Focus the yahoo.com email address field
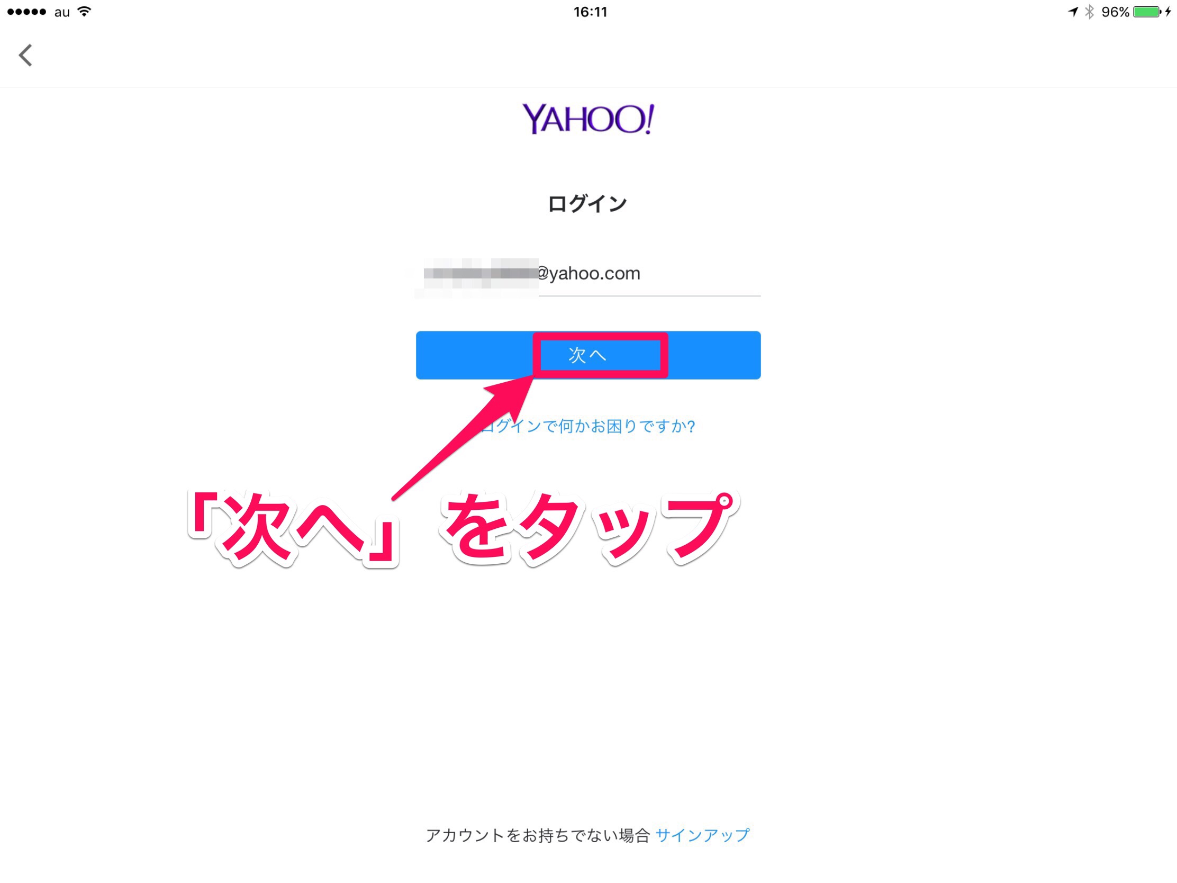This screenshot has width=1177, height=883. [x=588, y=274]
